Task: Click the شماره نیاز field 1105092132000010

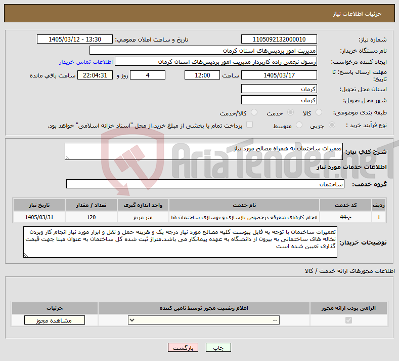Action: point(279,39)
